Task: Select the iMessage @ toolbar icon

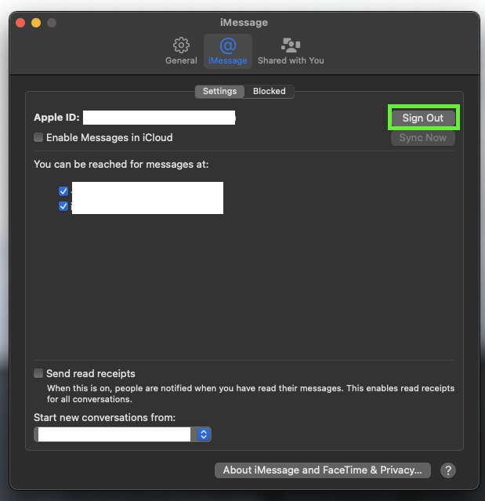Action: (228, 51)
